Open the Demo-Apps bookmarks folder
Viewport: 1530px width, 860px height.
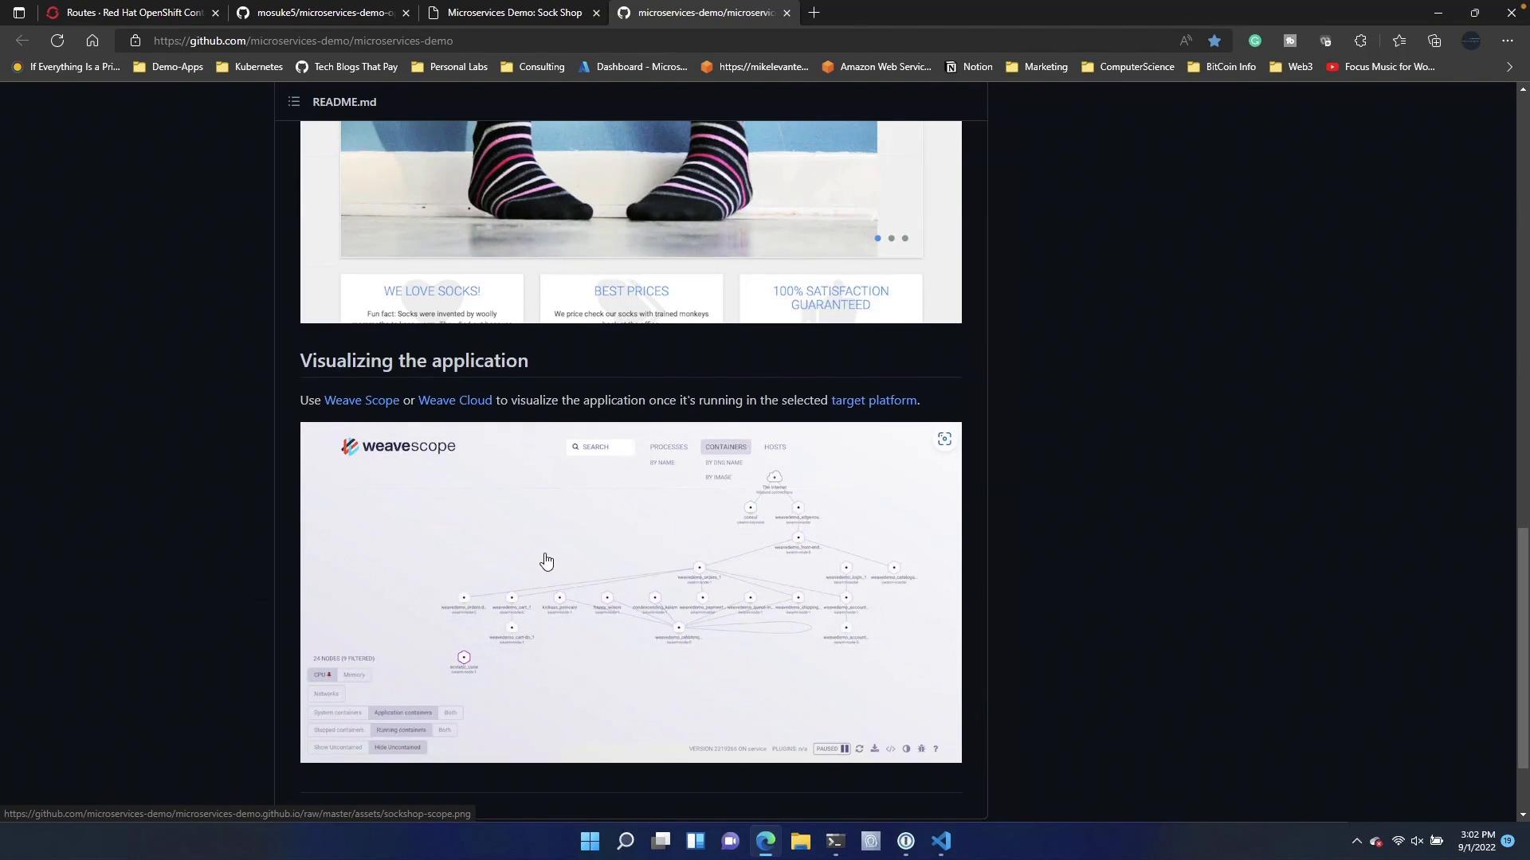click(168, 67)
